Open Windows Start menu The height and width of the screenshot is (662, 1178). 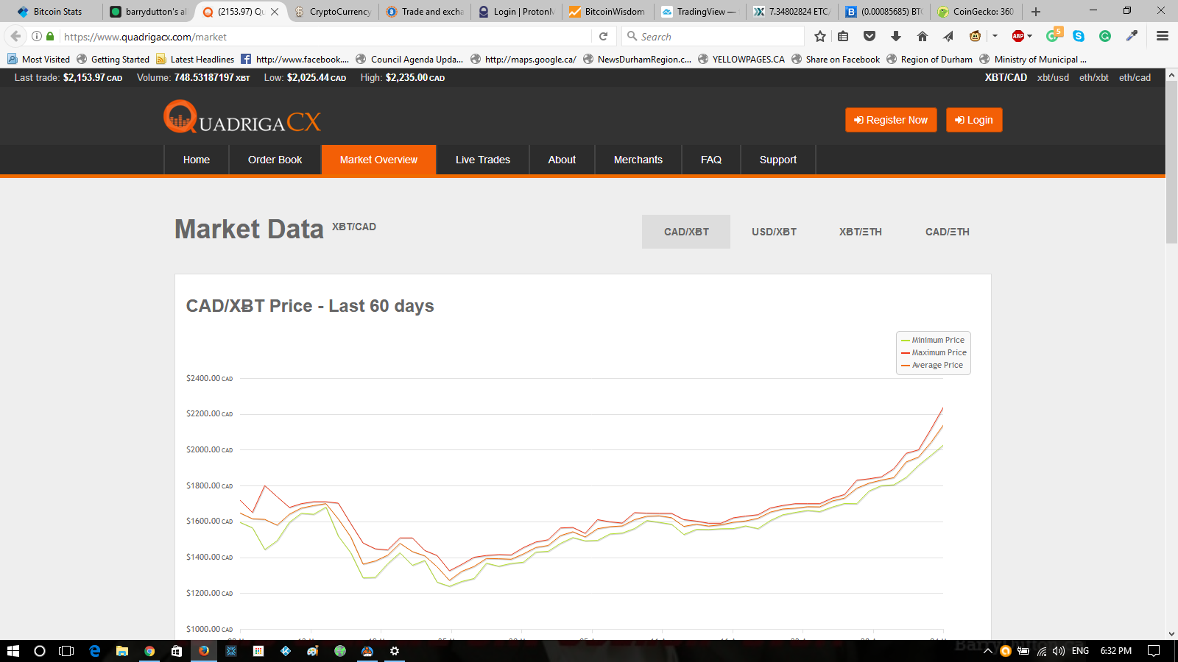13,651
